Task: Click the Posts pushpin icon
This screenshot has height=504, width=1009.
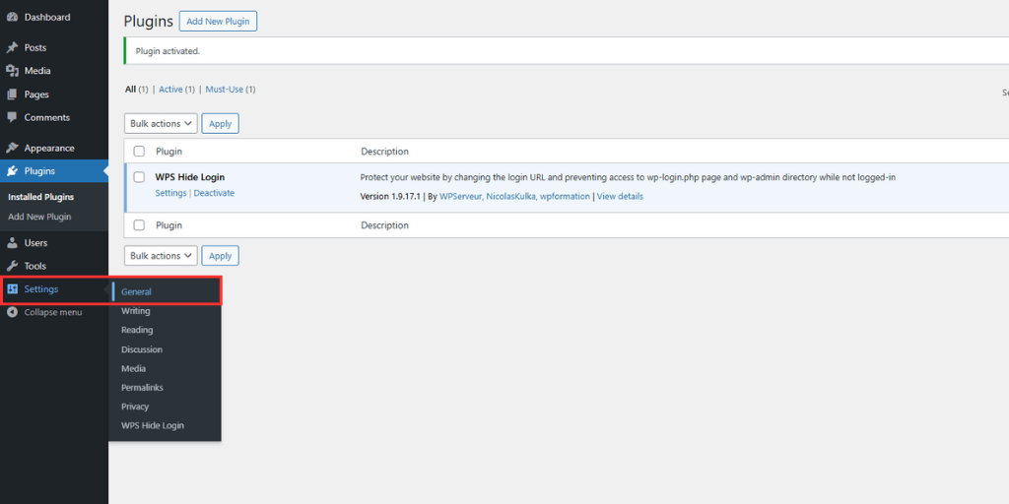Action: pyautogui.click(x=12, y=47)
